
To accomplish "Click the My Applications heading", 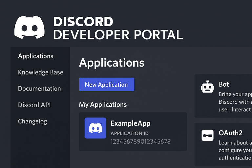I will click(x=103, y=105).
